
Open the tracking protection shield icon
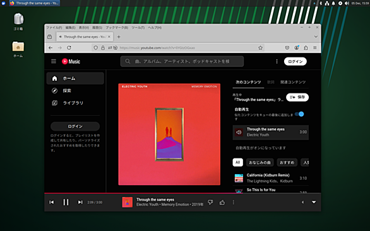pyautogui.click(x=95, y=48)
